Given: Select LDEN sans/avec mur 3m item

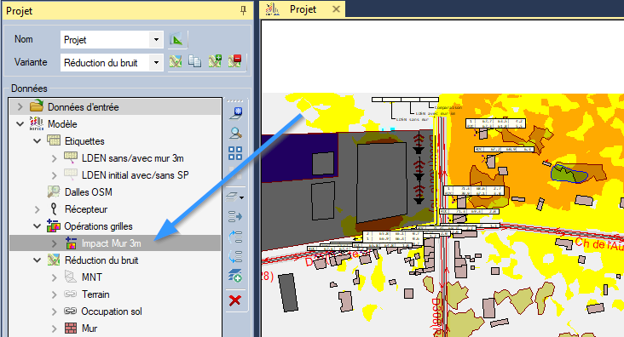Looking at the screenshot, I should click(132, 158).
